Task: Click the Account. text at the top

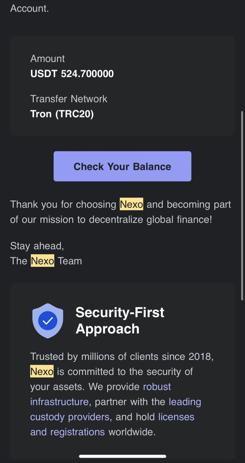Action: pyautogui.click(x=30, y=8)
